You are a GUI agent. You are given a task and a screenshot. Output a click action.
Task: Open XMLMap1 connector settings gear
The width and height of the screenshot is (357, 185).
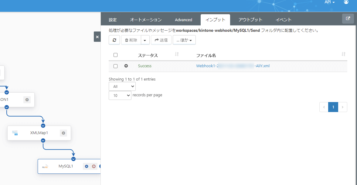point(63,133)
